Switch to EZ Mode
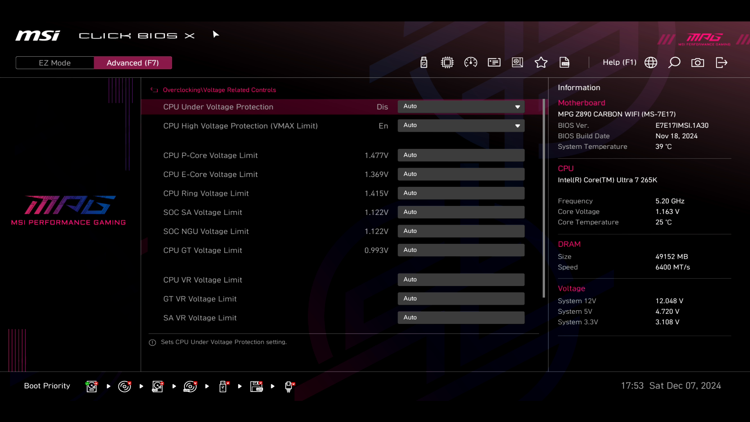 pos(55,63)
